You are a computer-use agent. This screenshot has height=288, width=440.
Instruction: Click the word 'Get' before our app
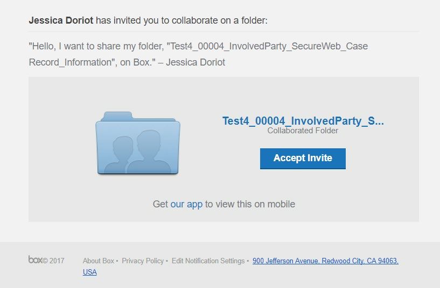160,204
